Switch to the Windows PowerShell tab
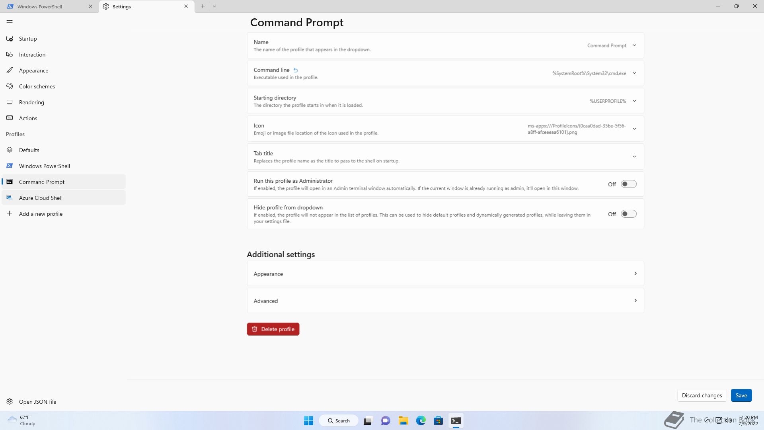 [x=50, y=6]
